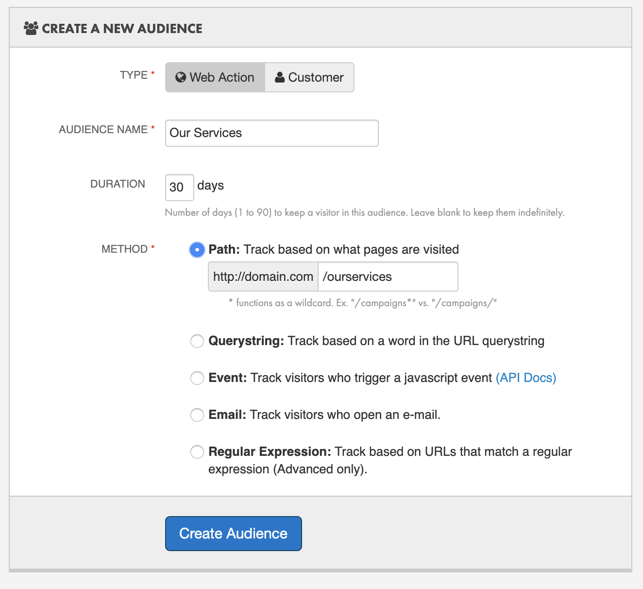
Task: Click the Create Audience button
Action: click(x=234, y=534)
